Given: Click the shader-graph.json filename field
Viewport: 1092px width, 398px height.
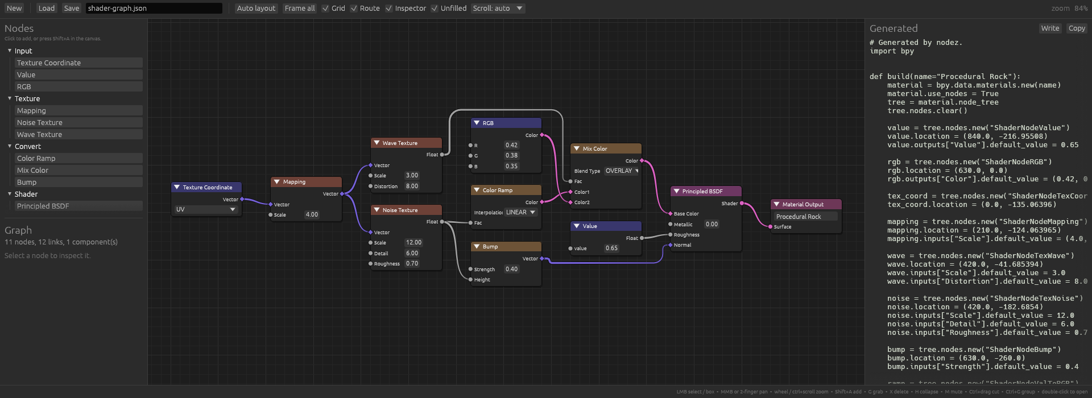Looking at the screenshot, I should 154,8.
